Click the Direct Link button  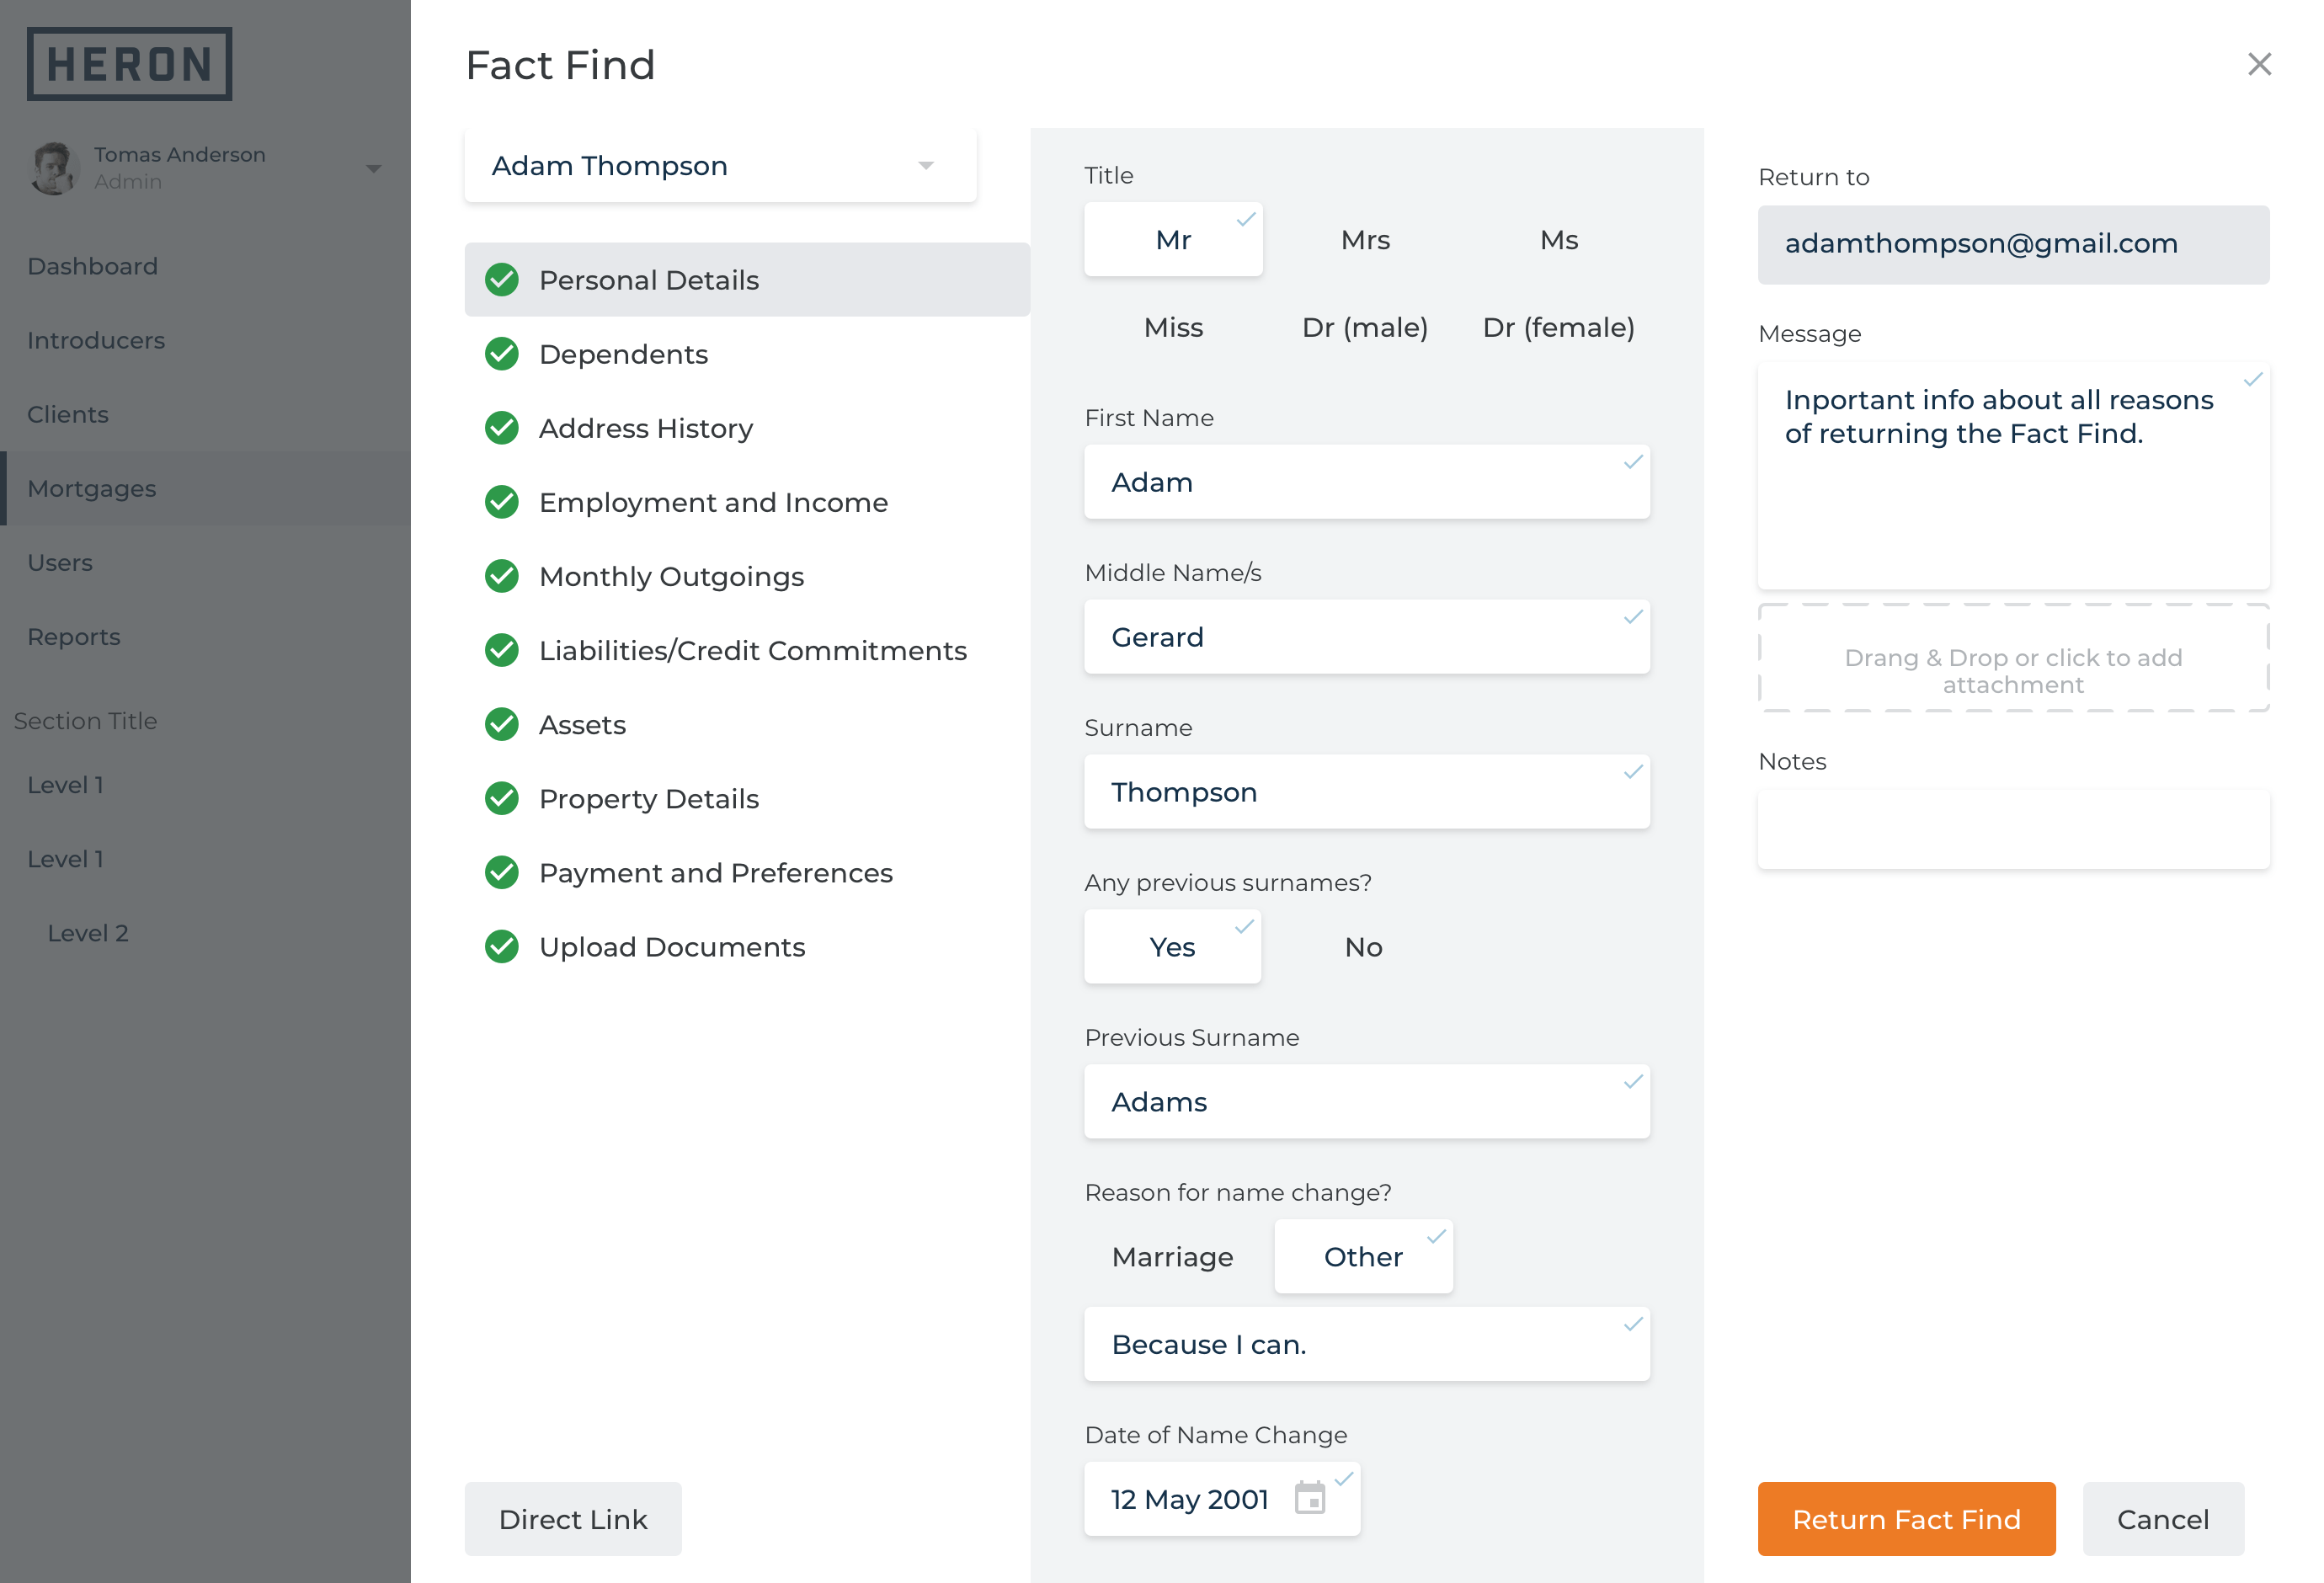[x=573, y=1518]
